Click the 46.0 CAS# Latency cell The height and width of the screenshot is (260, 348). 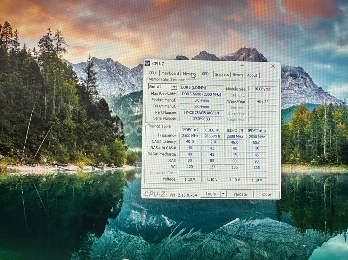pyautogui.click(x=235, y=142)
